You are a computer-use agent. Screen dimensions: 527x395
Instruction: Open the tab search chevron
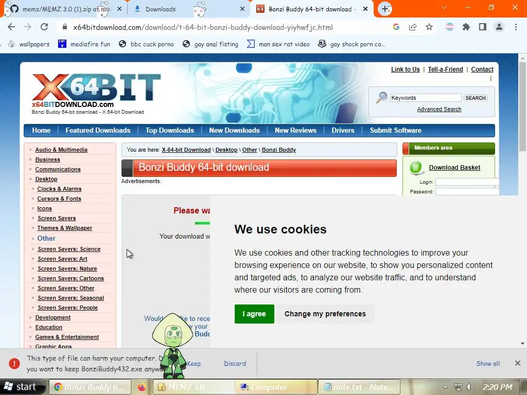[x=444, y=7]
